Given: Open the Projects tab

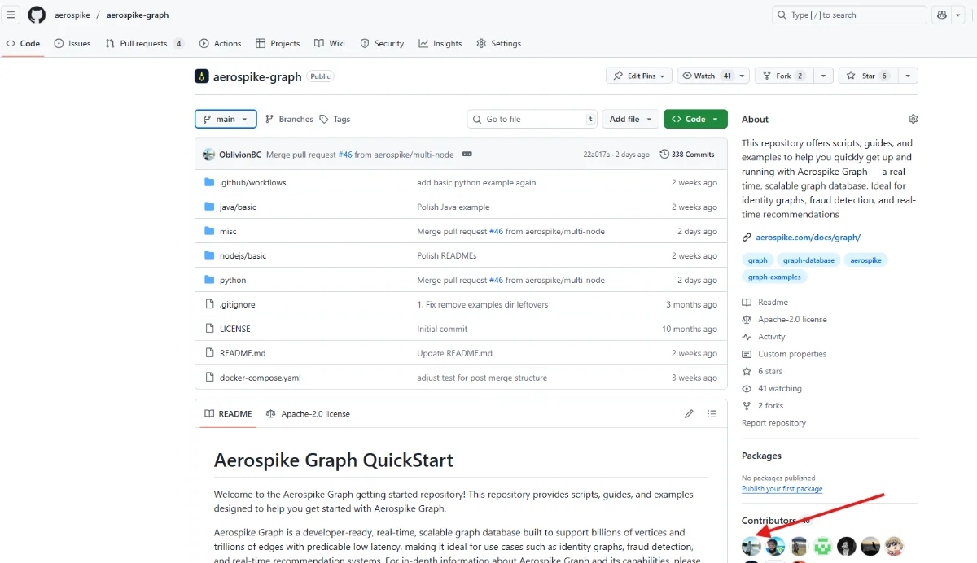Looking at the screenshot, I should pos(278,43).
